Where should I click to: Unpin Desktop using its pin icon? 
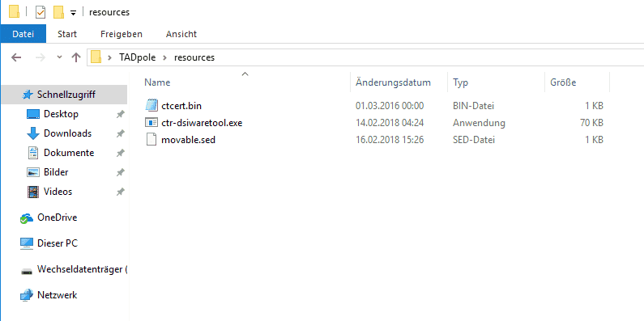pos(120,114)
